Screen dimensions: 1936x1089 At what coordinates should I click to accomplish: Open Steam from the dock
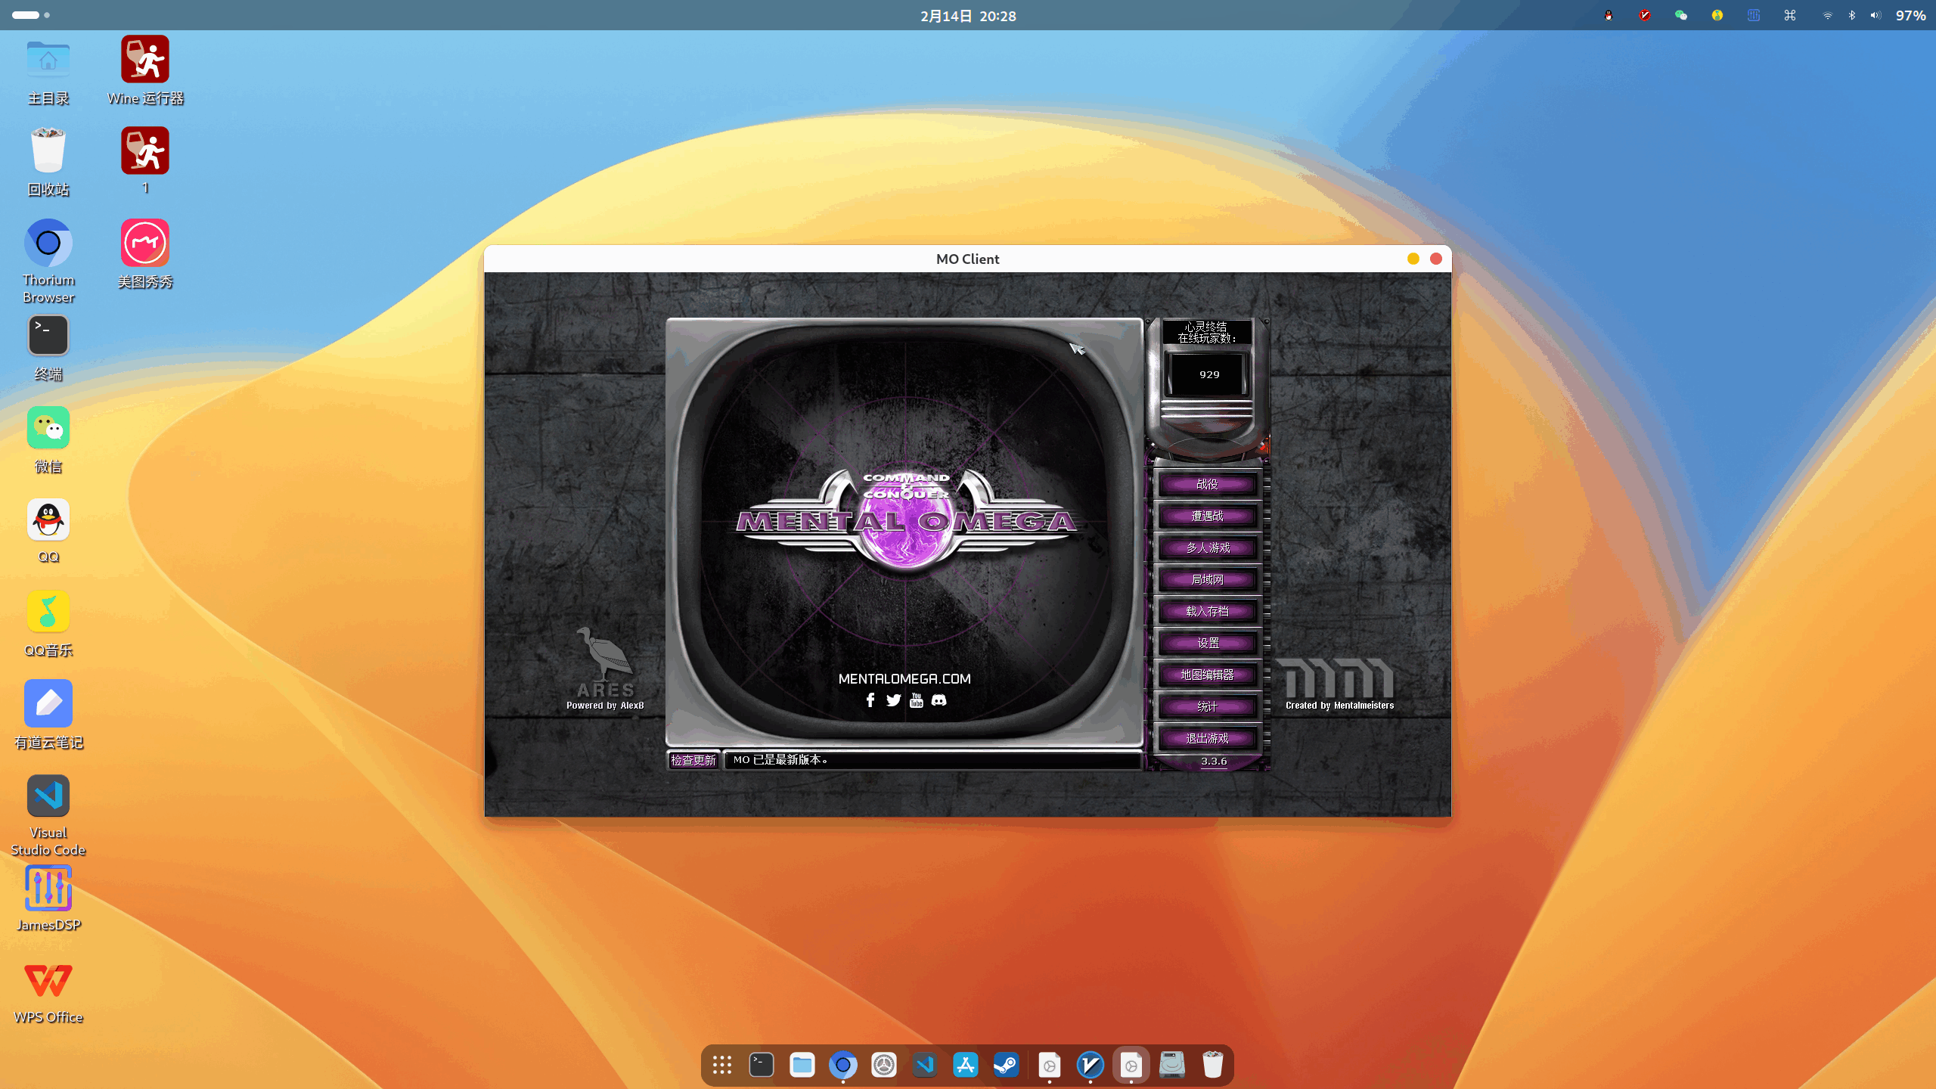[1006, 1065]
